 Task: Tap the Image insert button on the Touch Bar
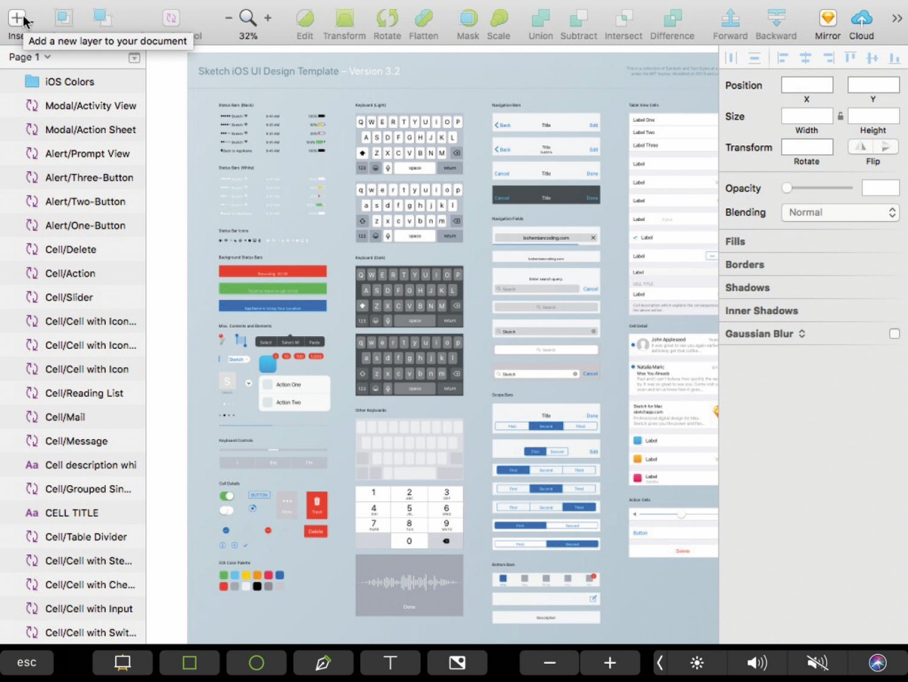(457, 663)
